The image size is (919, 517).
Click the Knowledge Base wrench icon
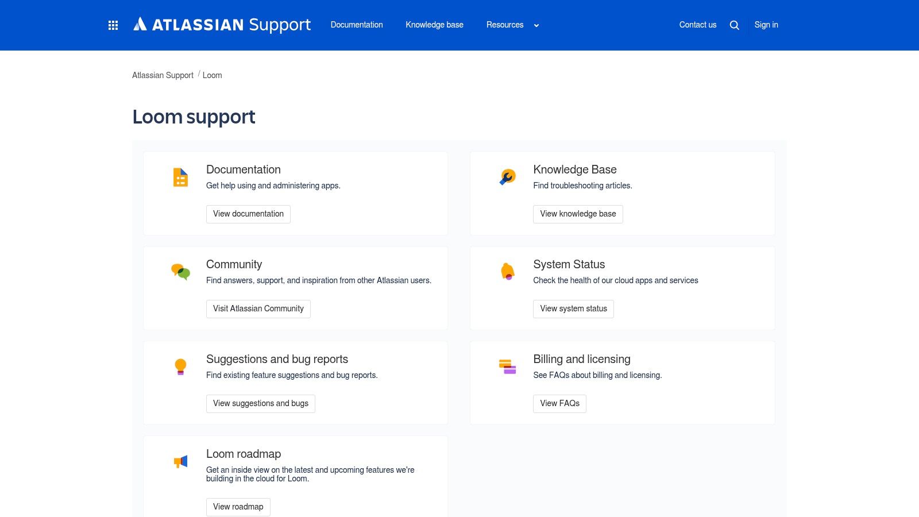click(x=508, y=177)
